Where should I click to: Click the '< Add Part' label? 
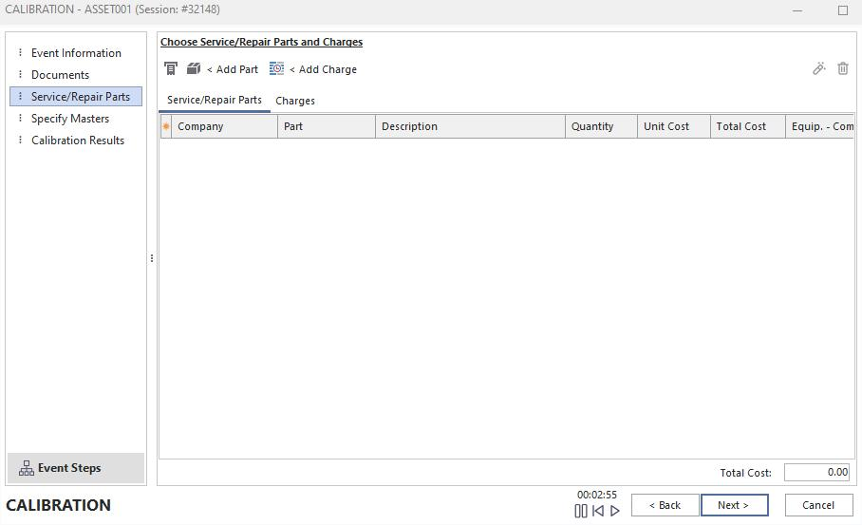tap(232, 69)
